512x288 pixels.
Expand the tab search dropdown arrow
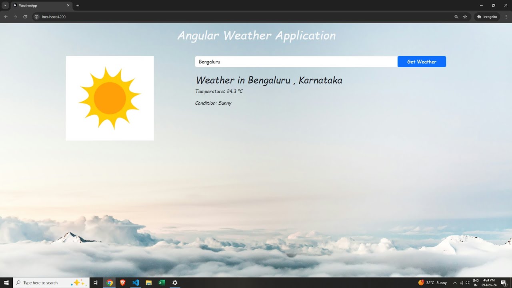[5, 6]
